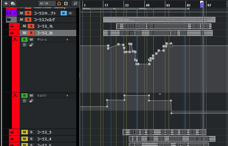The height and width of the screenshot is (146, 228).
Task: Click the diamond marker in the pan automation lane
Action: click(x=160, y=94)
